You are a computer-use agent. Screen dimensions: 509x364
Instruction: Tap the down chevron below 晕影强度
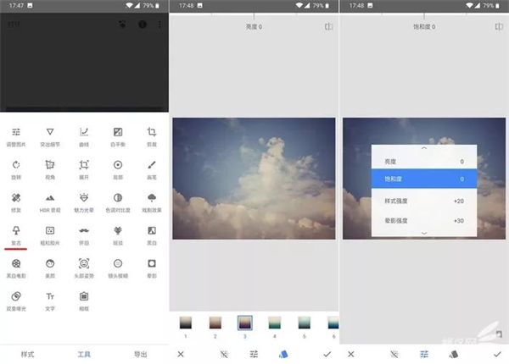[424, 233]
